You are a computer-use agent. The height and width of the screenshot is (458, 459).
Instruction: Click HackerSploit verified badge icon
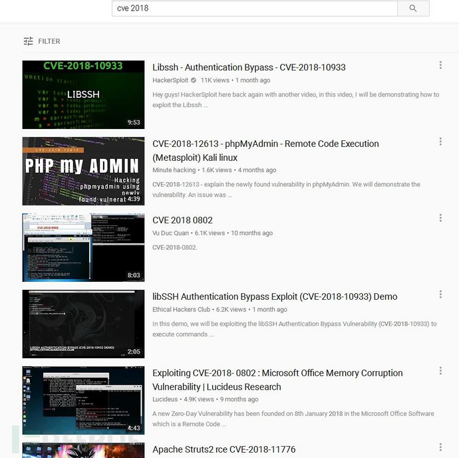194,80
